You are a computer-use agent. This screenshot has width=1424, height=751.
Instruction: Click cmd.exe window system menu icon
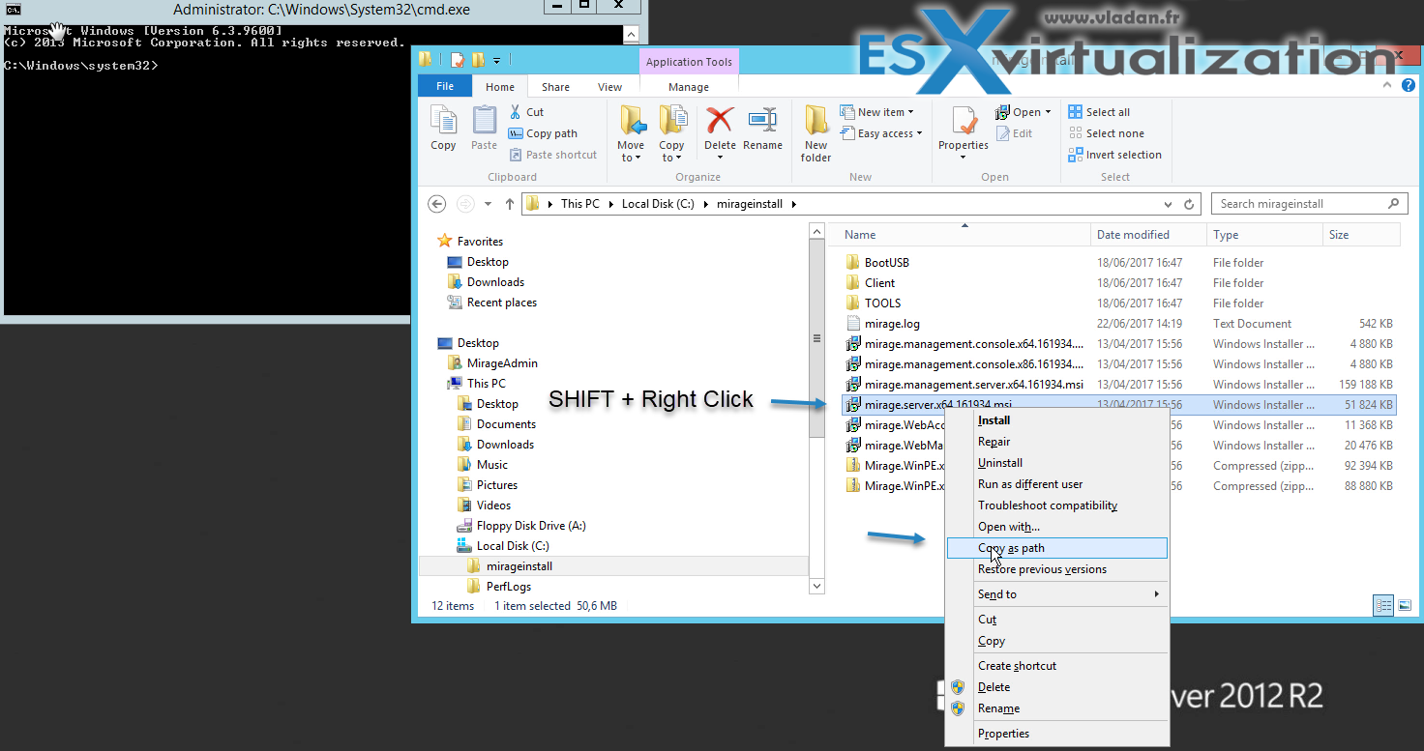[14, 9]
